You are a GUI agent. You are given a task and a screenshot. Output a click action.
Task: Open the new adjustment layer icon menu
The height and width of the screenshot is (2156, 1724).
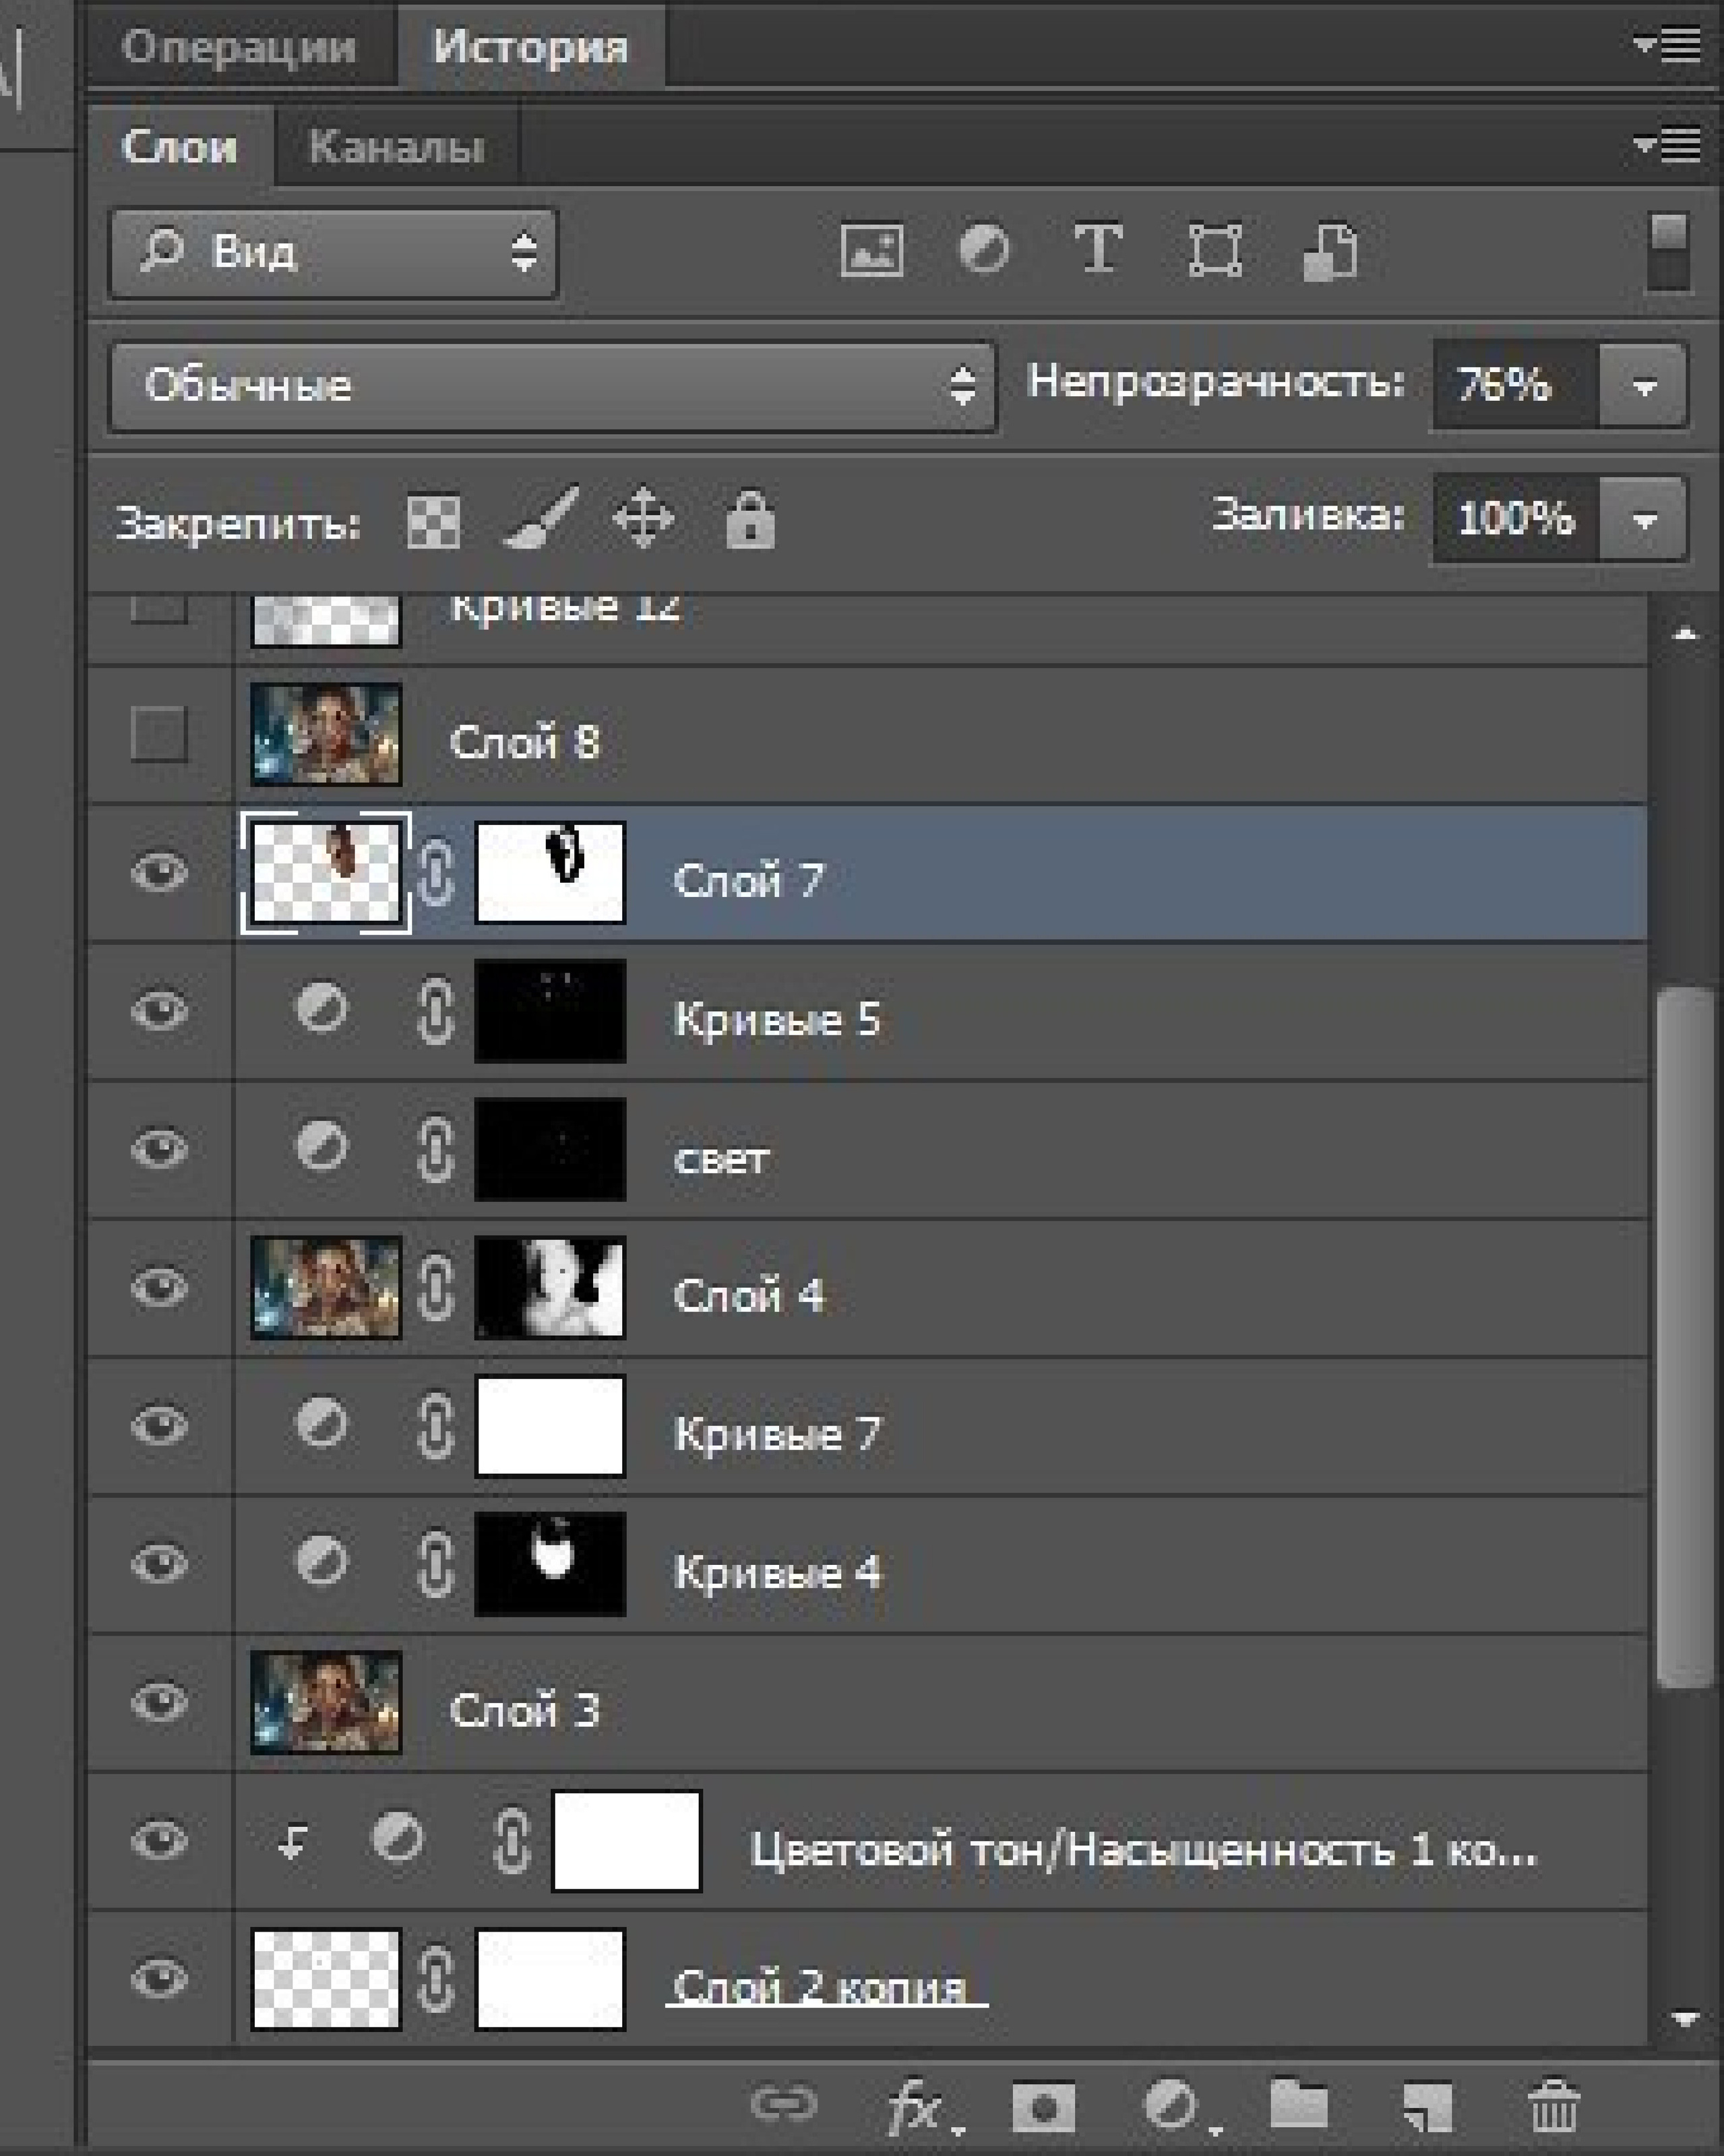1171,2105
